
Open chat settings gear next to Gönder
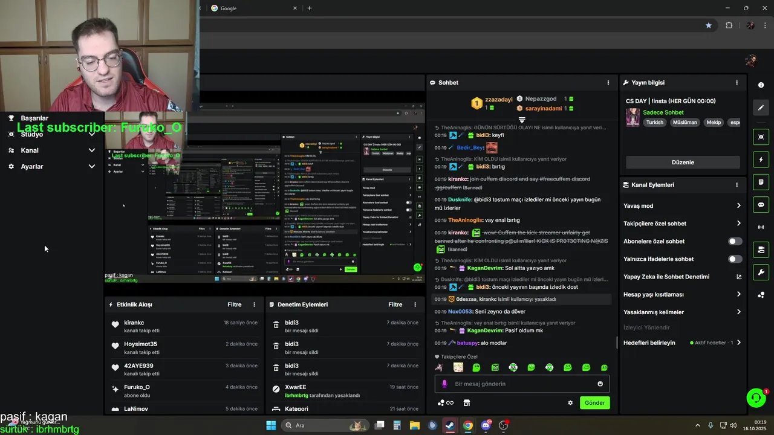570,403
